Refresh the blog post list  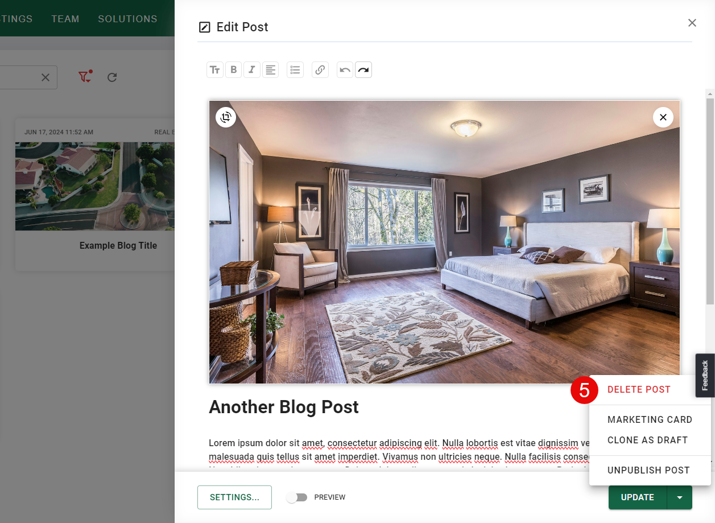112,77
